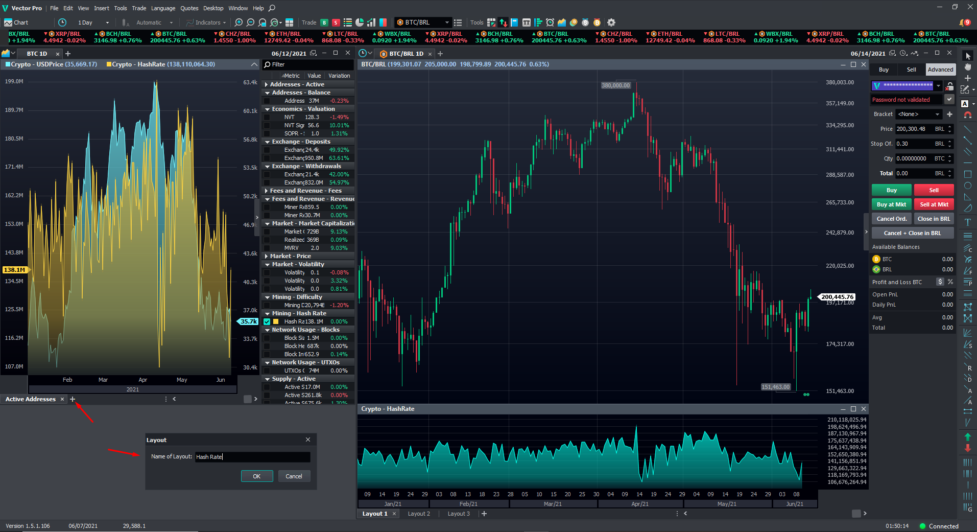The image size is (977, 532).
Task: Open the pie chart icon in Trade toolbar
Action: pos(360,22)
